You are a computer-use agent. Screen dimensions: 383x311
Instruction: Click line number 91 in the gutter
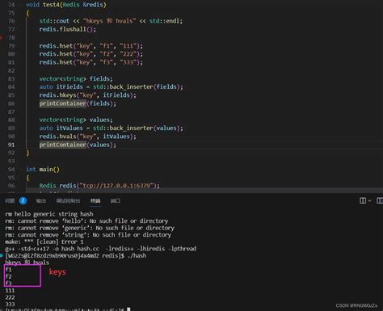(11, 145)
